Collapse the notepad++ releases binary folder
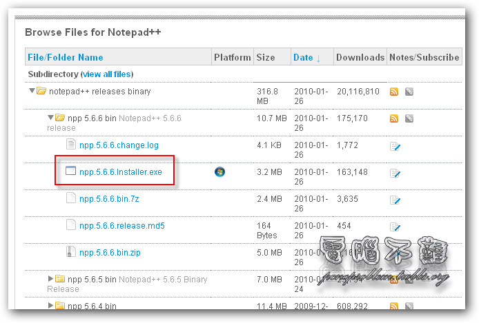The width and height of the screenshot is (479, 323). tap(32, 91)
